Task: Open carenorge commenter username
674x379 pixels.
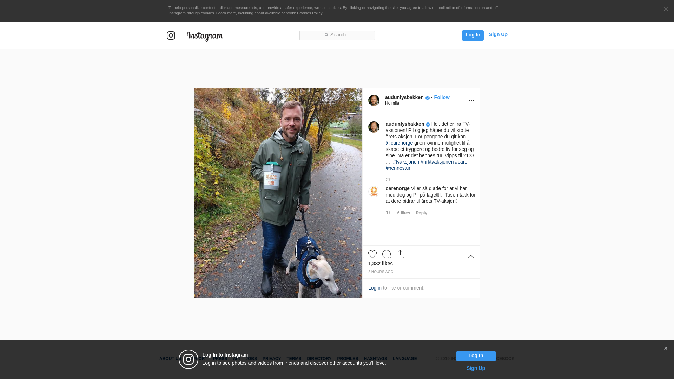Action: tap(398, 188)
